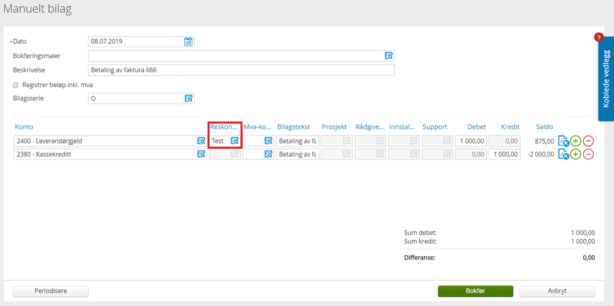
Task: Open document icon on the Leverandørgjeld row
Action: (x=563, y=141)
